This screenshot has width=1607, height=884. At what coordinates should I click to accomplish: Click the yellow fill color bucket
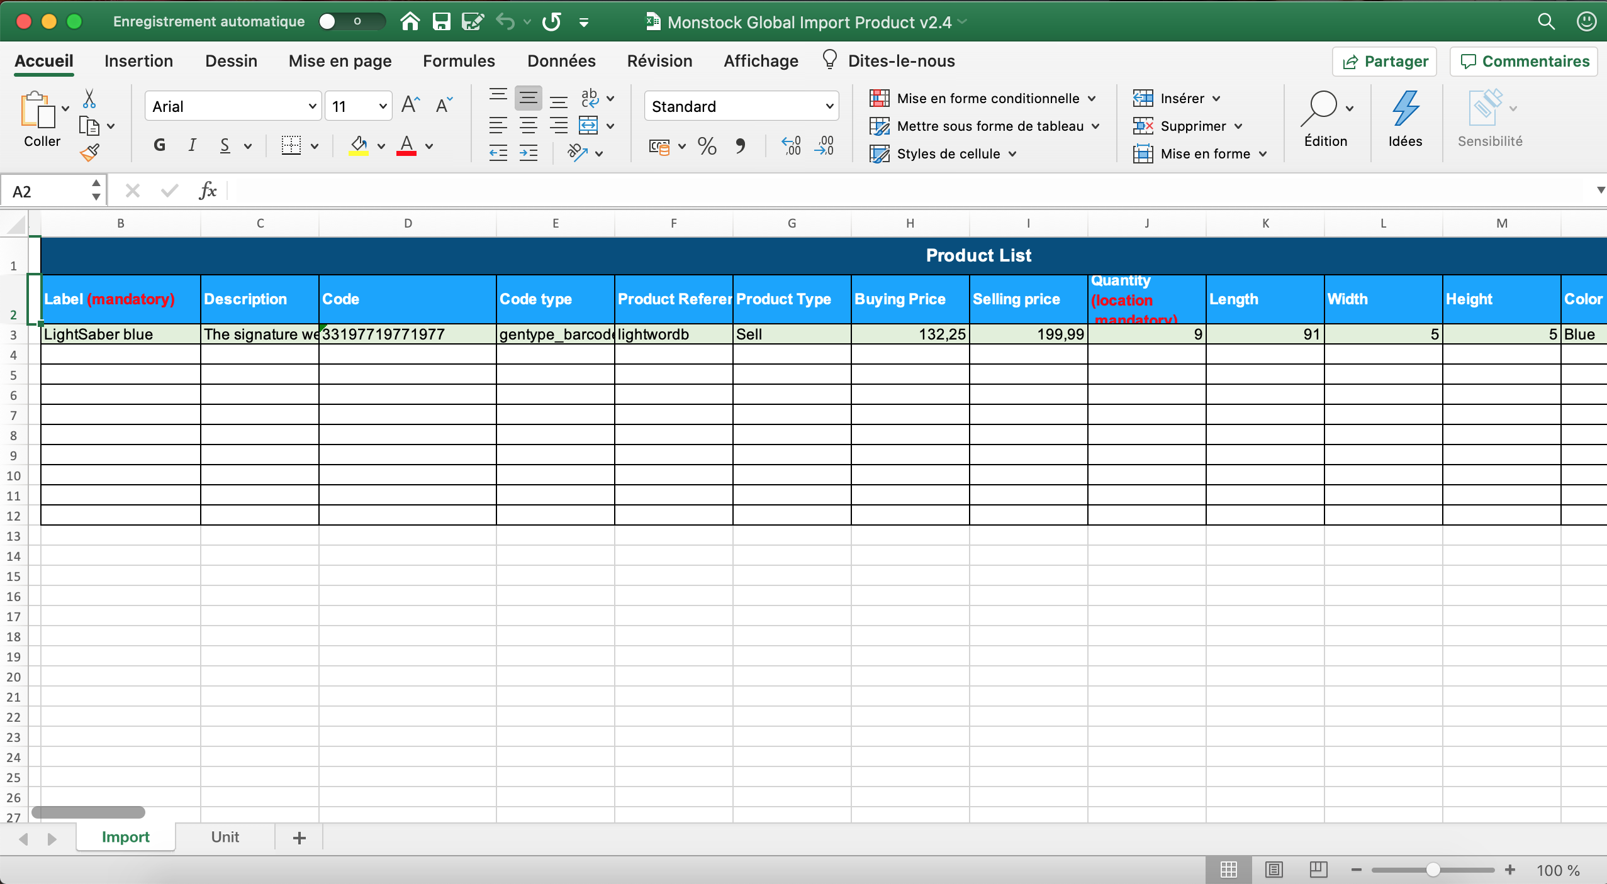tap(359, 146)
